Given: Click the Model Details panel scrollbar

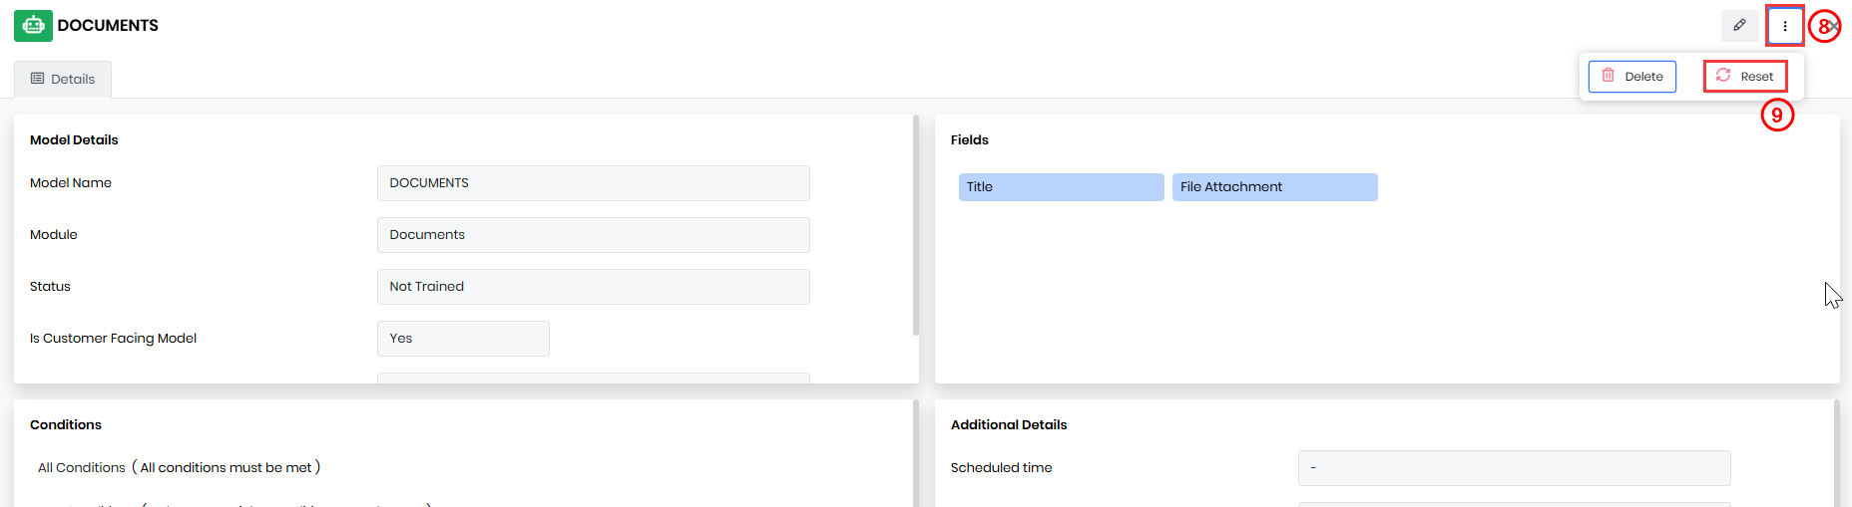Looking at the screenshot, I should pyautogui.click(x=916, y=225).
